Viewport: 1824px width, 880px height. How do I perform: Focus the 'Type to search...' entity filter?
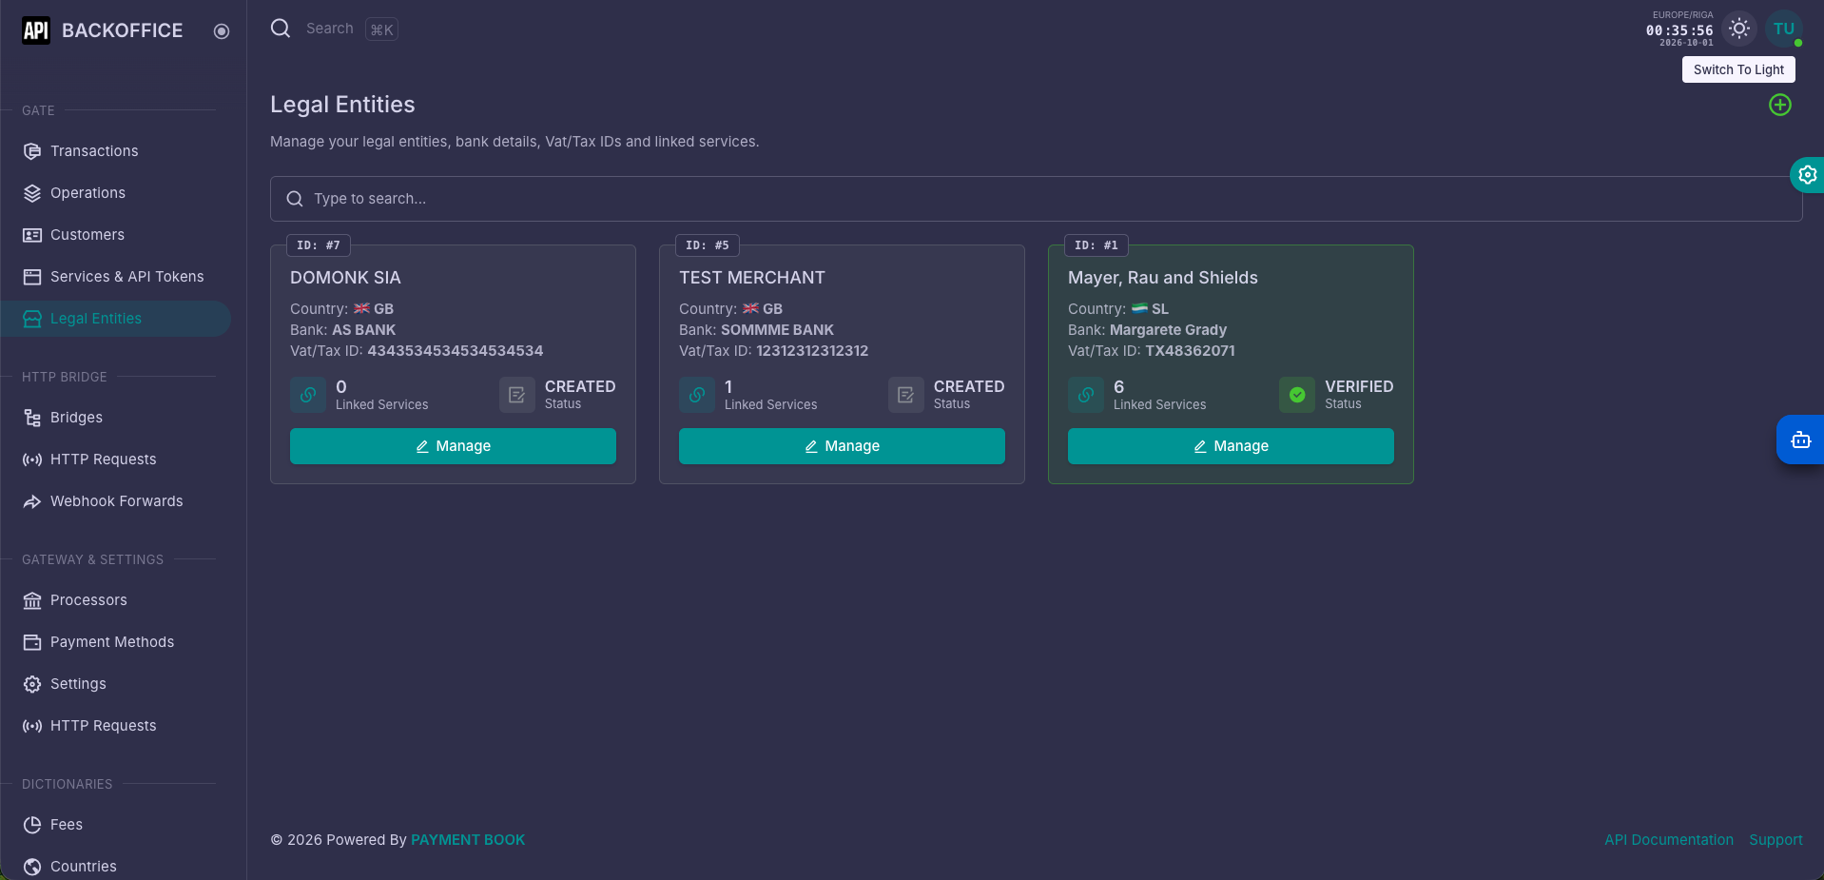[1036, 199]
